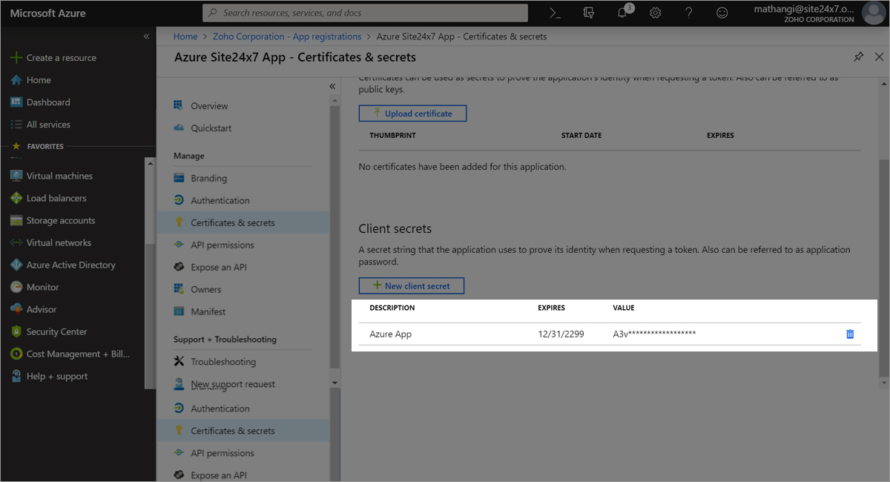Open the help question mark icon

689,13
